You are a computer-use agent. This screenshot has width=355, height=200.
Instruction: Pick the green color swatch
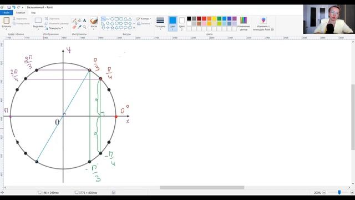click(220, 18)
